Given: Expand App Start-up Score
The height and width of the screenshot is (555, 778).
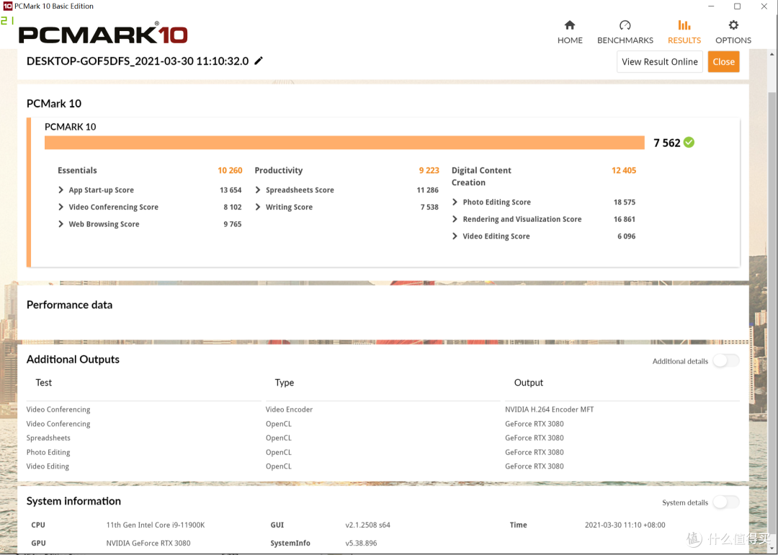Looking at the screenshot, I should click(x=61, y=190).
